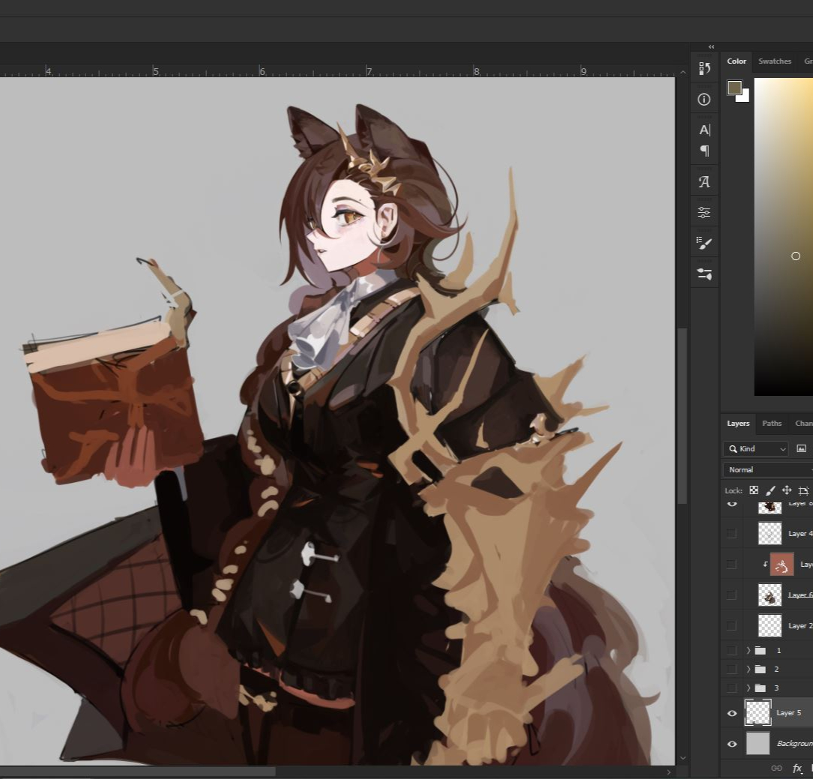Click the lock image pixels brush icon

pos(770,490)
